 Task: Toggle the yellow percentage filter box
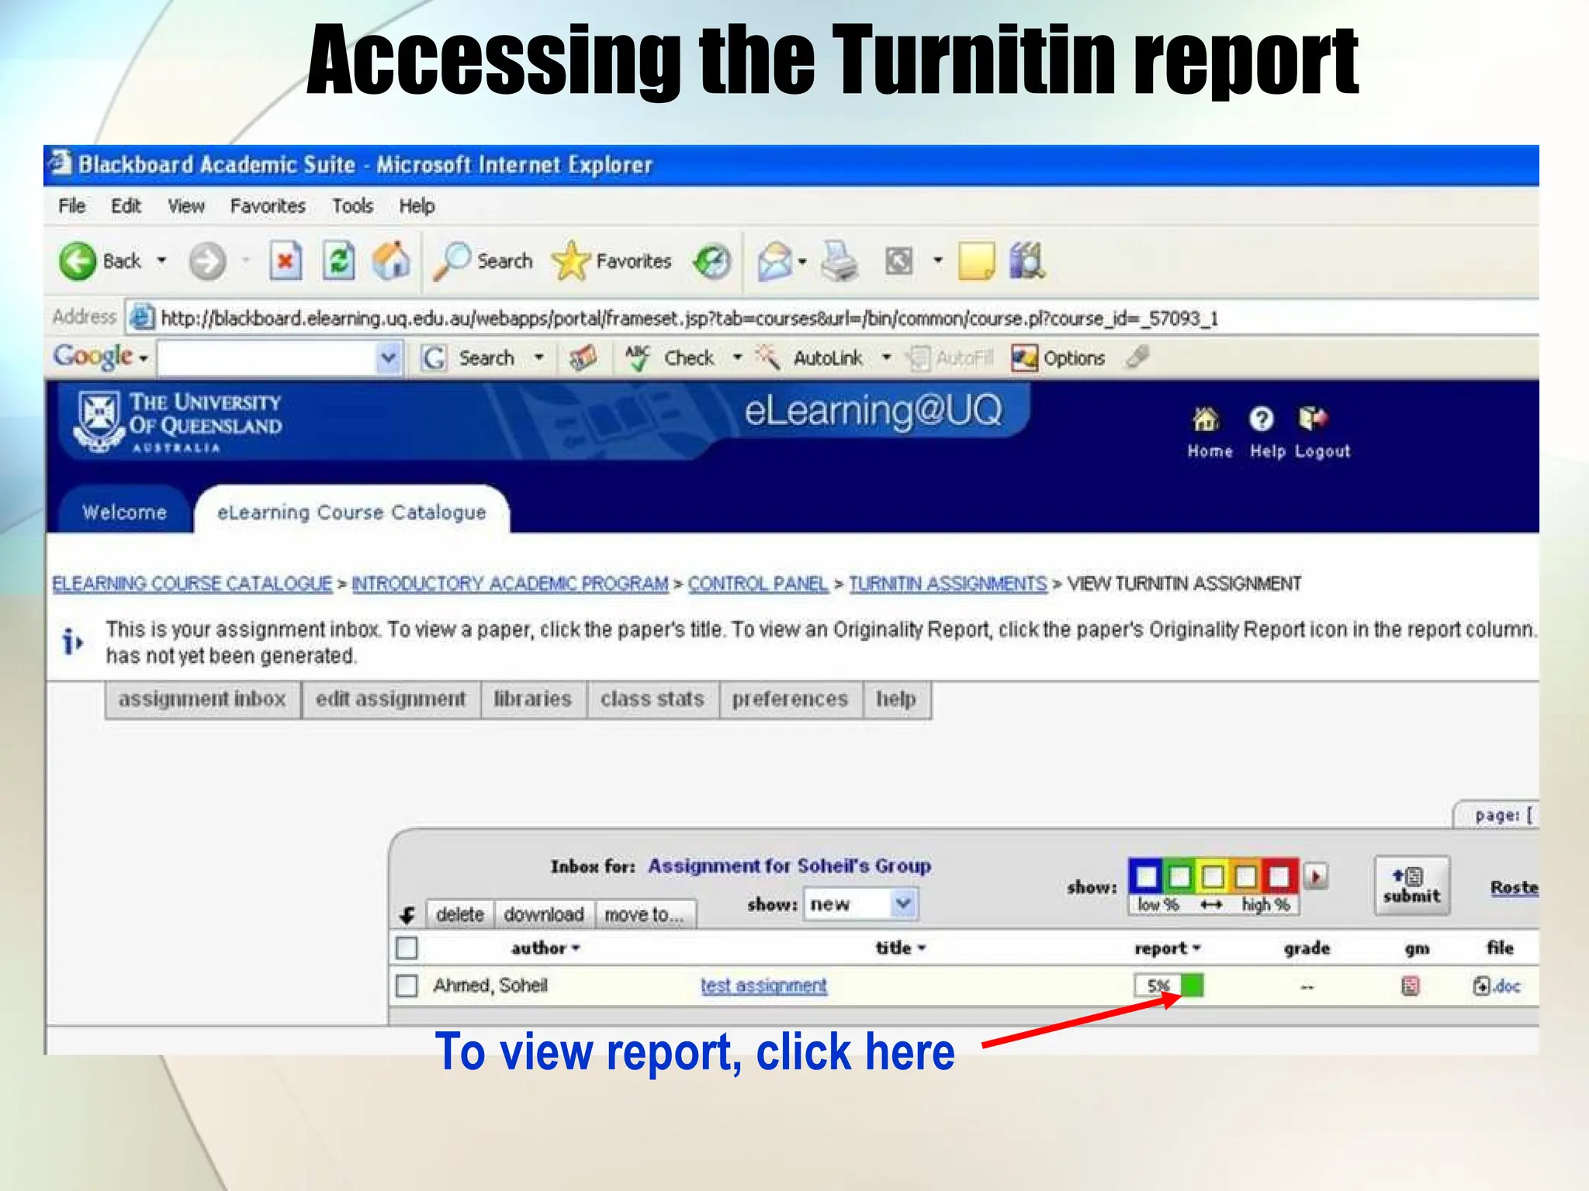pos(1213,877)
